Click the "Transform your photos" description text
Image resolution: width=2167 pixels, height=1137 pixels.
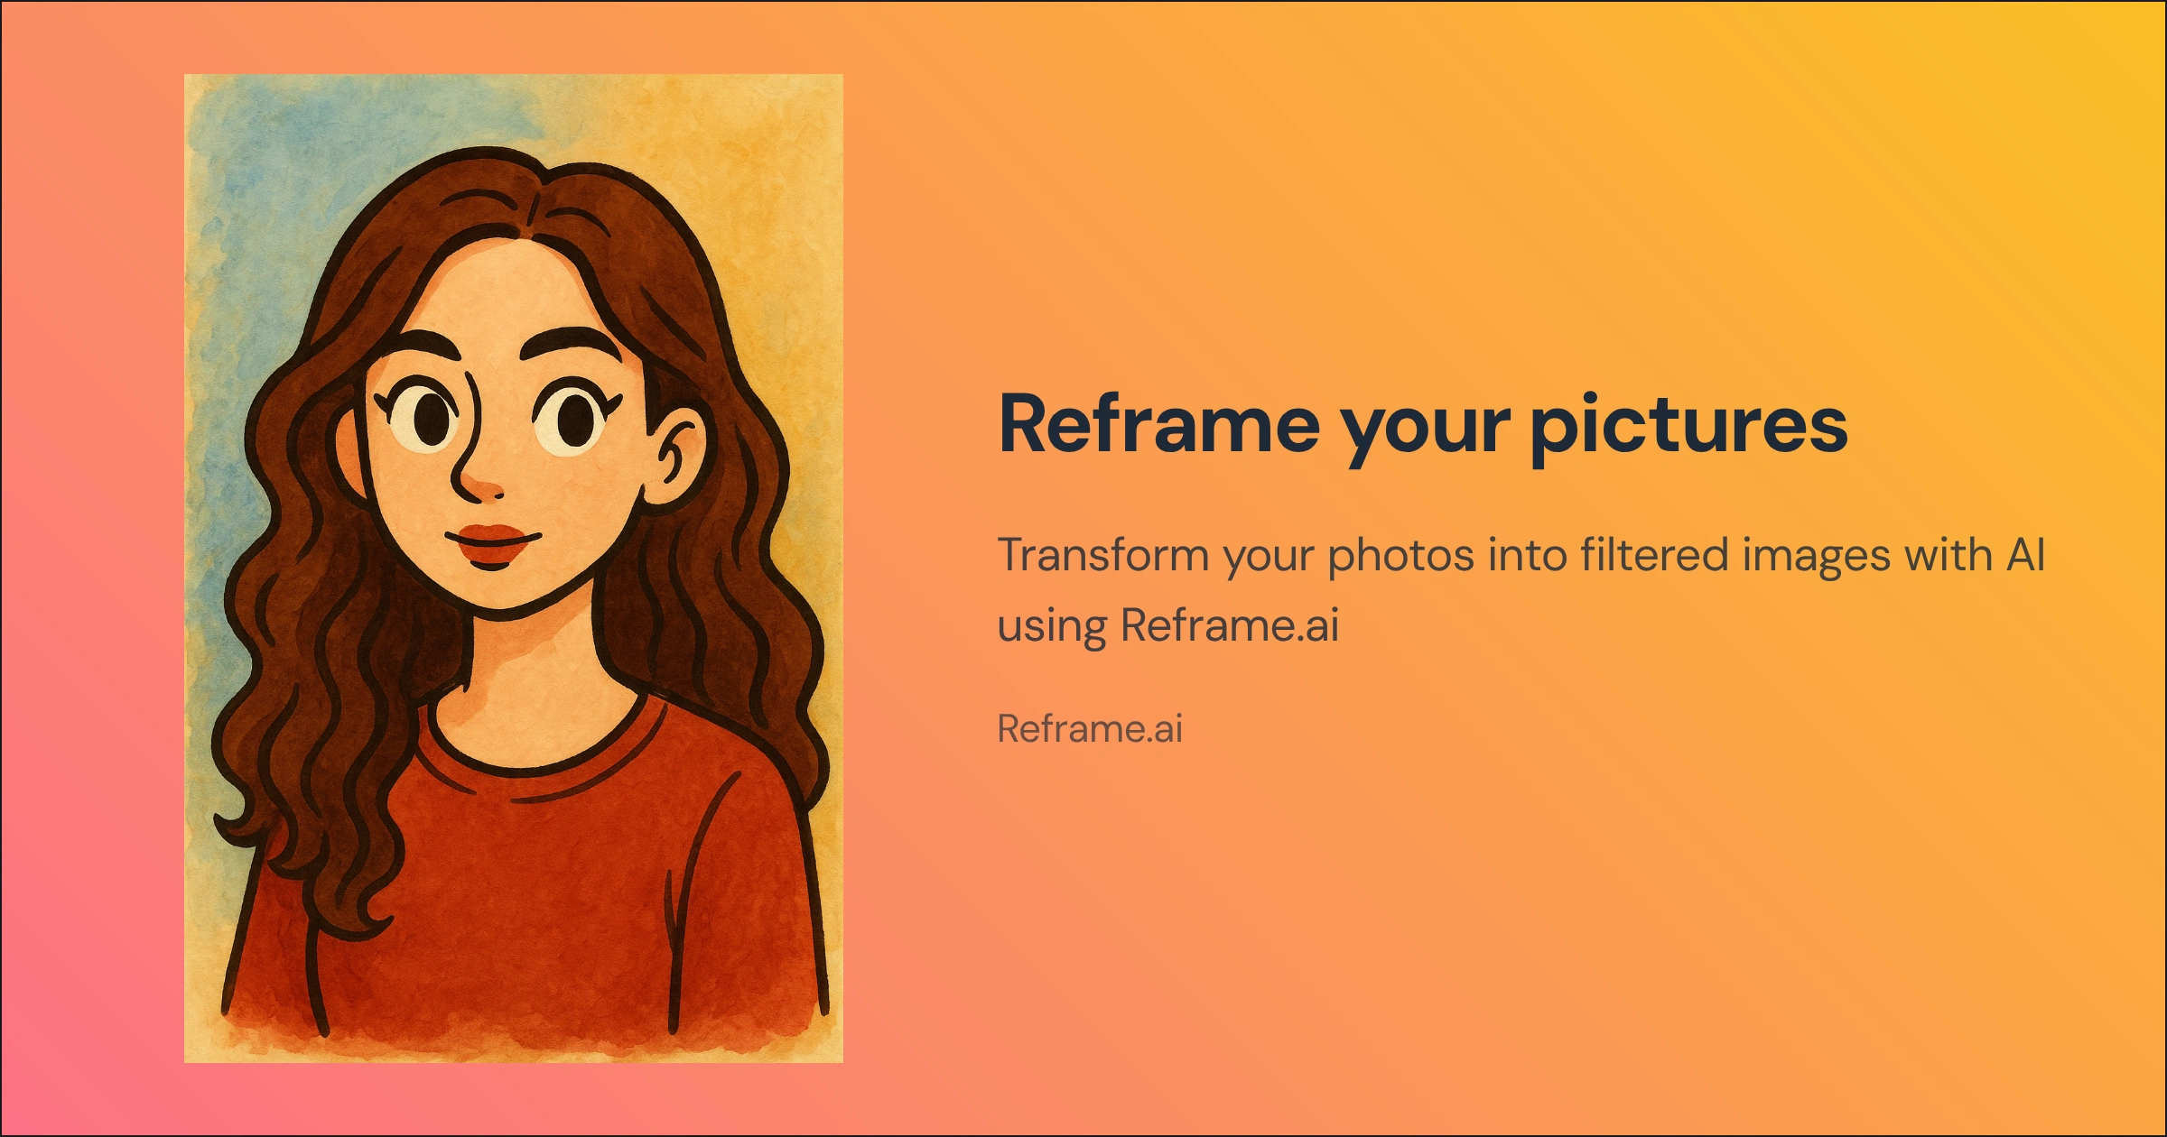(x=1521, y=589)
